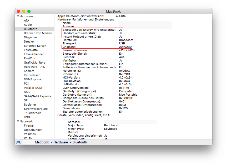This screenshot has width=227, height=166.
Task: Open Grafik/Monitore in the sidebar
Action: 35,63
